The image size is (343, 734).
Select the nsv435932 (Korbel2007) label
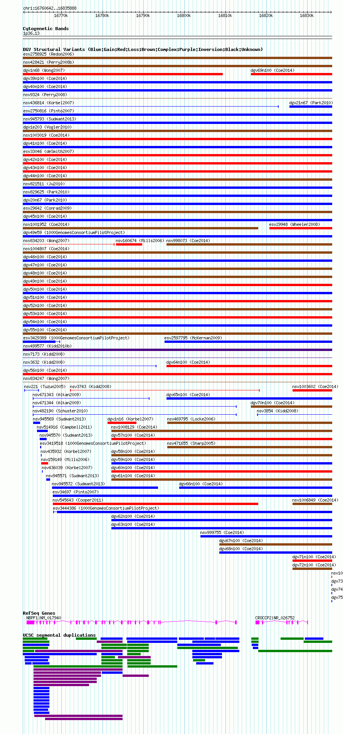click(x=66, y=452)
